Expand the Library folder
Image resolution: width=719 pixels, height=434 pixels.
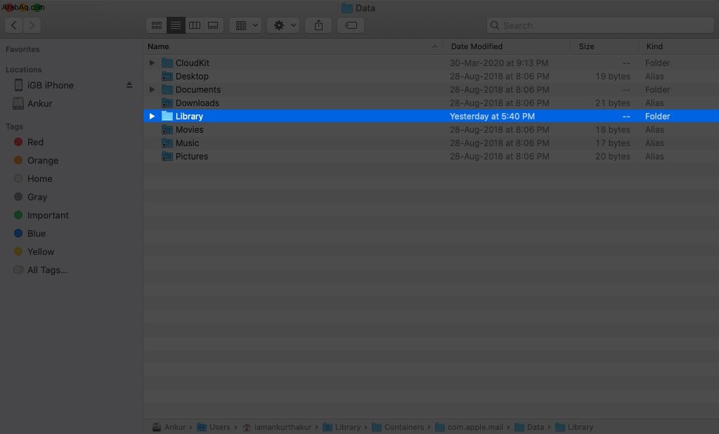pos(152,117)
